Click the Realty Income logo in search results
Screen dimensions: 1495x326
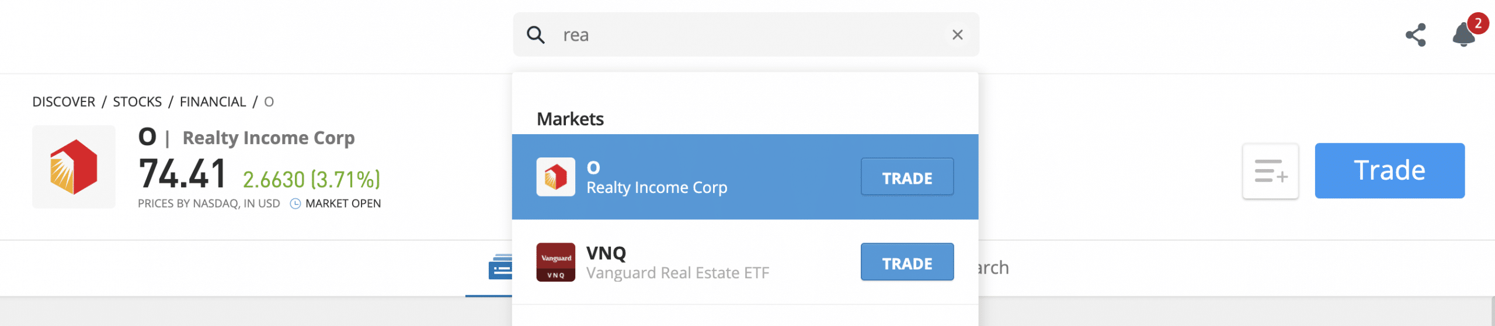coord(555,177)
